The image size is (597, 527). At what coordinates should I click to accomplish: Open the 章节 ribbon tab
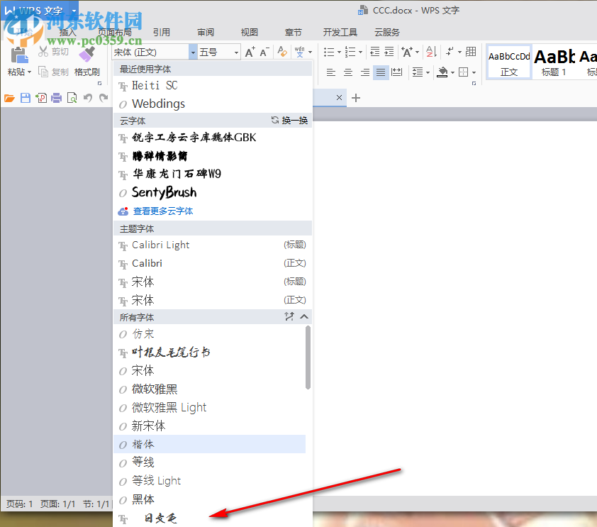[x=293, y=33]
